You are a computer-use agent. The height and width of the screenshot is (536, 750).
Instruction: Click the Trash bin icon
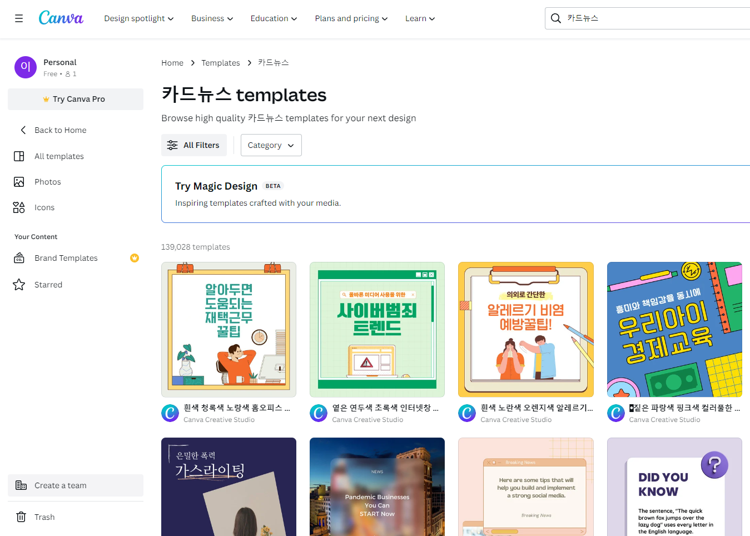pyautogui.click(x=21, y=517)
